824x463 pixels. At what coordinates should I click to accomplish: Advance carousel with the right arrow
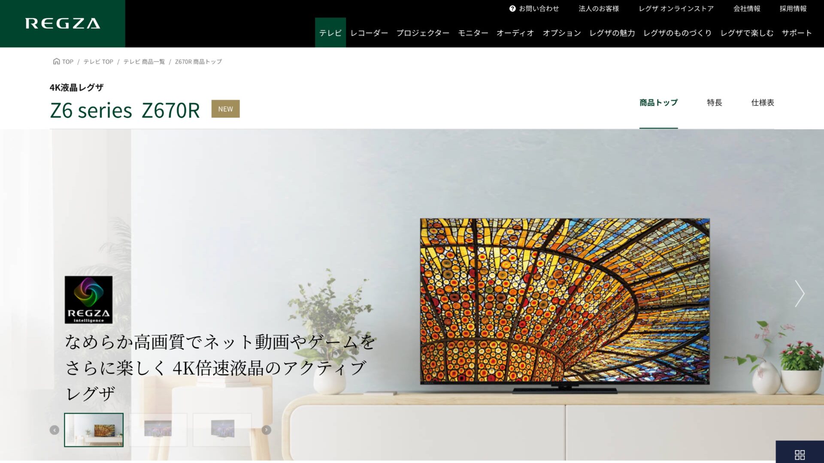click(799, 294)
